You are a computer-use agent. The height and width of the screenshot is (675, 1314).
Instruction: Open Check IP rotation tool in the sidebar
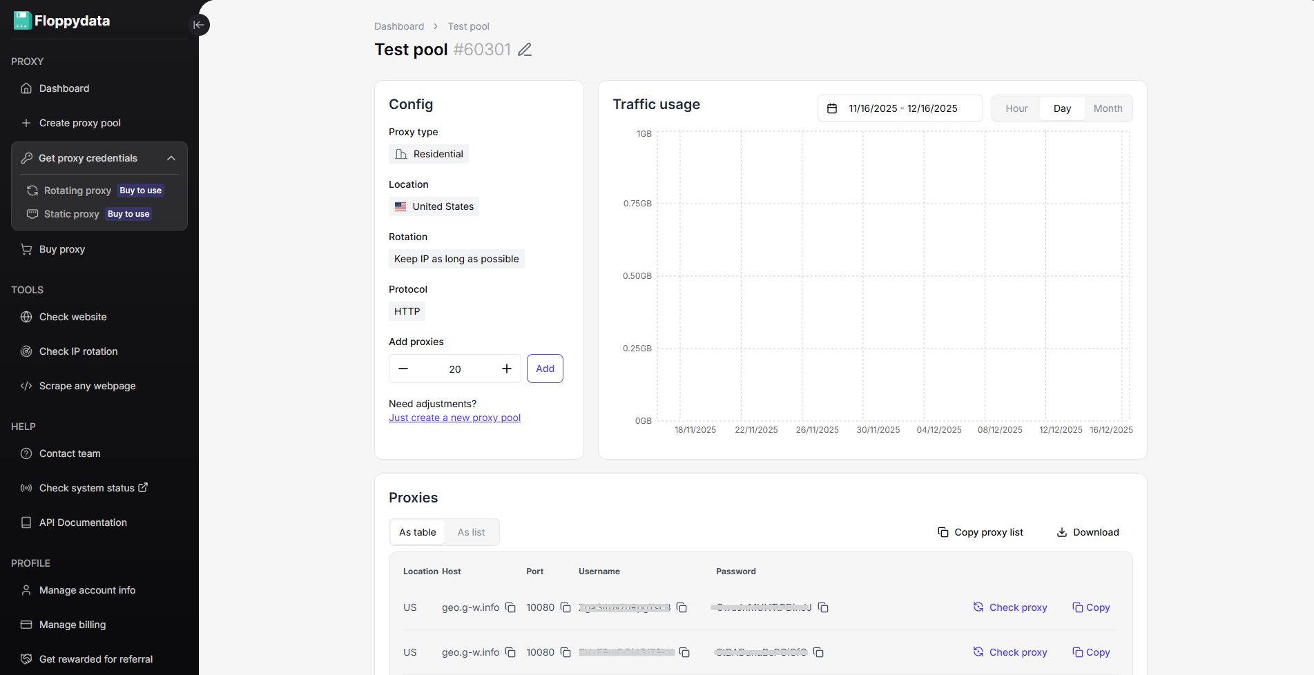click(78, 351)
